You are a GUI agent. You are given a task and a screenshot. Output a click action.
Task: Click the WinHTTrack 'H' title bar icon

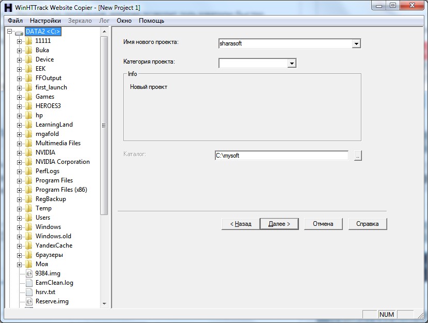(8, 7)
